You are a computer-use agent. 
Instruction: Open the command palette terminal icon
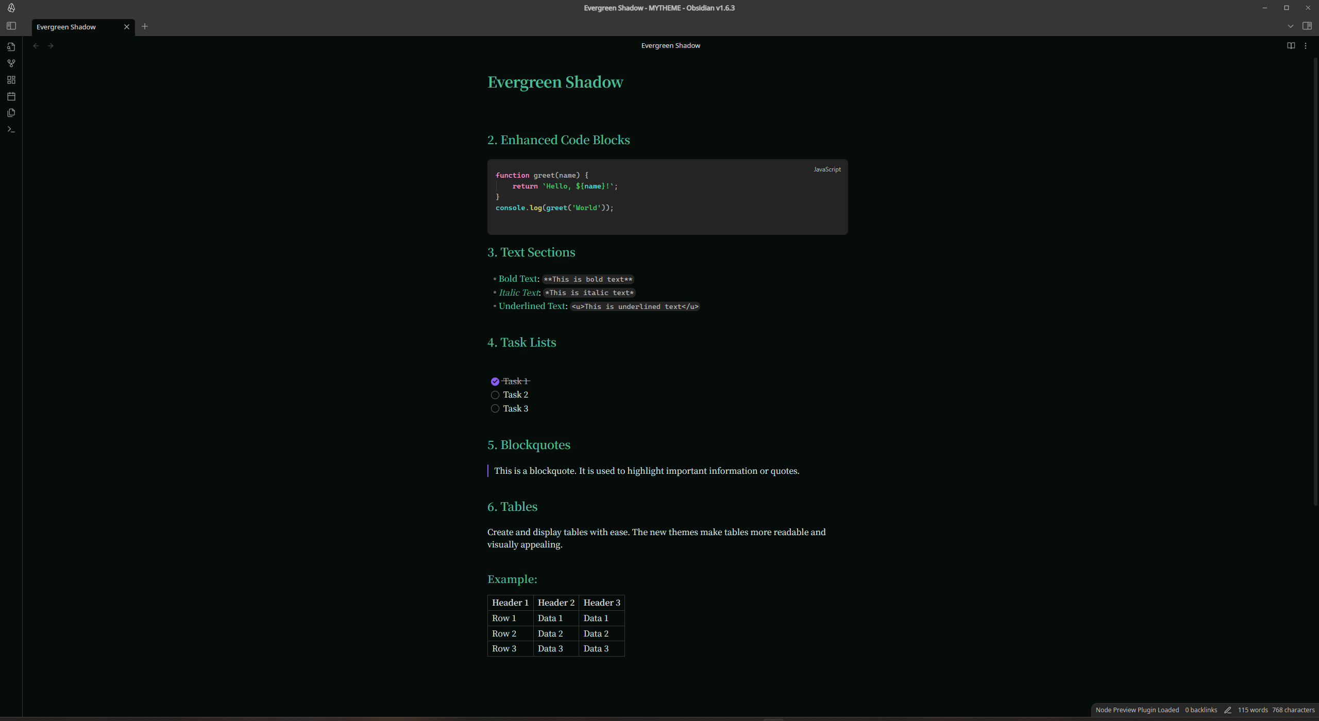coord(11,129)
